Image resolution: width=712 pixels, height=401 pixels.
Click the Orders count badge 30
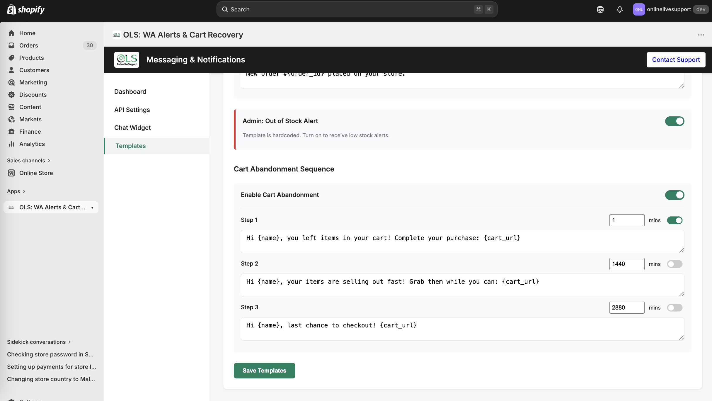(90, 45)
